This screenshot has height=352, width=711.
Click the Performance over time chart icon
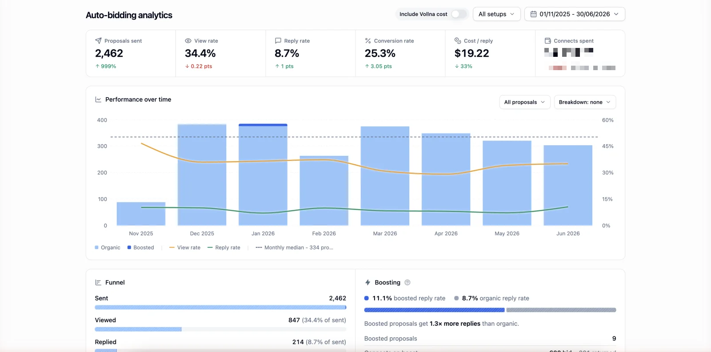(98, 99)
